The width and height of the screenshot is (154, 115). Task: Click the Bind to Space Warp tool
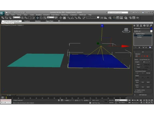(10, 18)
